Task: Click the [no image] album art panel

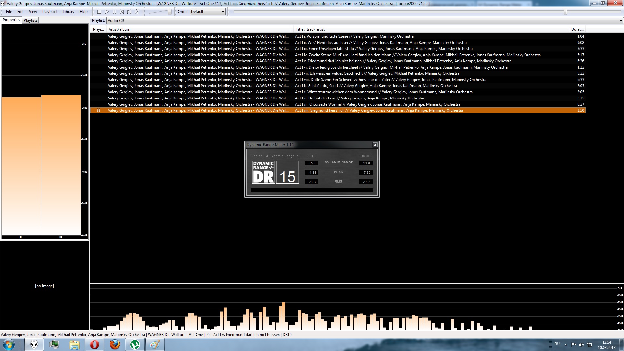Action: [45, 286]
